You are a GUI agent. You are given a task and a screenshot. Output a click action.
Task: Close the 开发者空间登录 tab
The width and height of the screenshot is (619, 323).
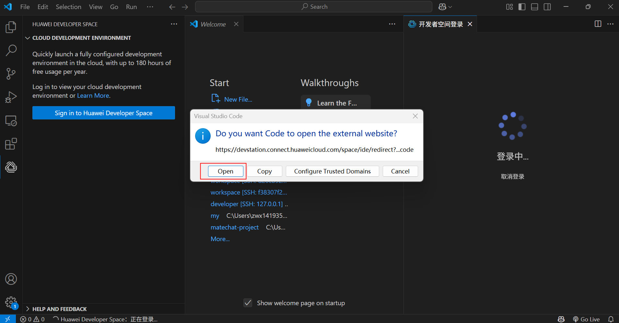[x=470, y=24]
